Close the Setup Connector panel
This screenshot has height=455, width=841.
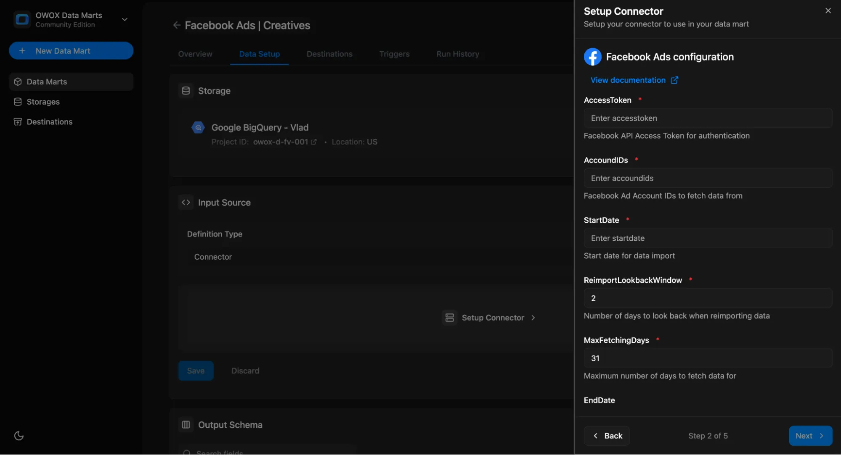click(828, 11)
